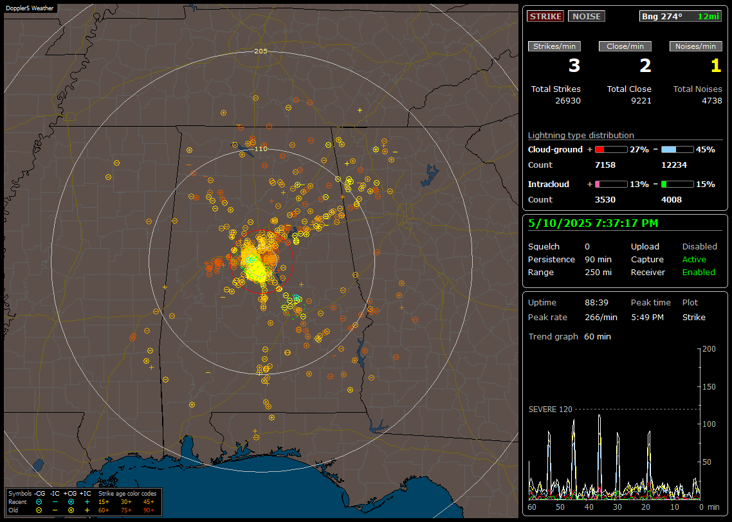
Task: Click the Receiver status Enabled
Action: tap(699, 273)
